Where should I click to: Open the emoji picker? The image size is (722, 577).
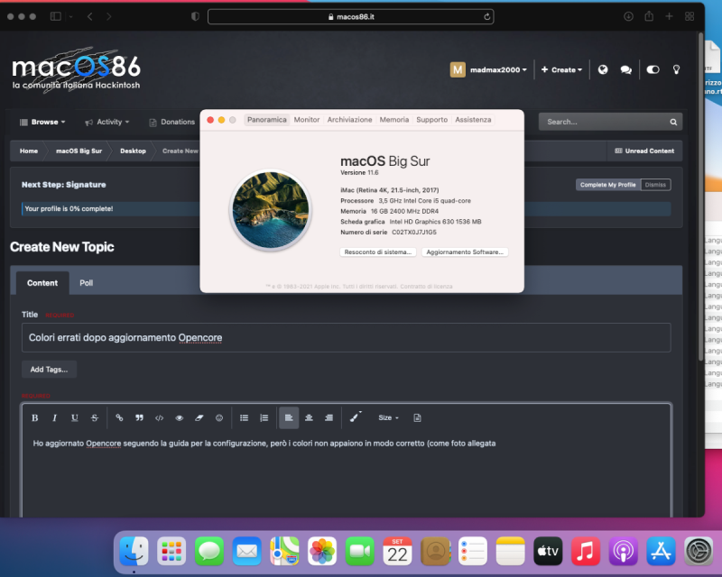click(x=219, y=417)
